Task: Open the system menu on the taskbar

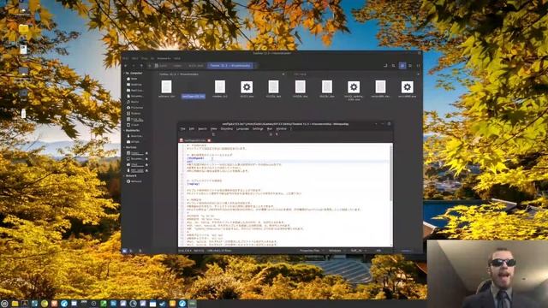Action: click(x=4, y=304)
